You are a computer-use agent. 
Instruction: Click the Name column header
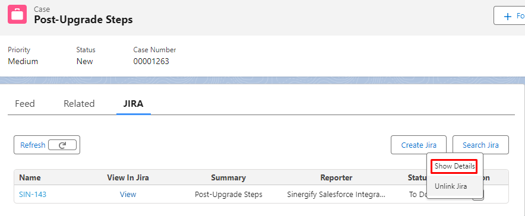30,177
